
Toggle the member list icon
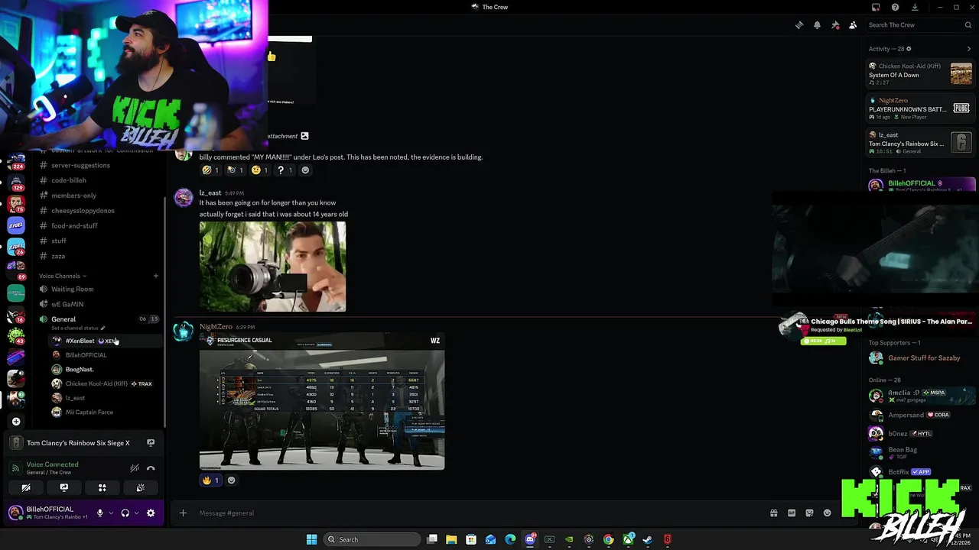click(853, 25)
